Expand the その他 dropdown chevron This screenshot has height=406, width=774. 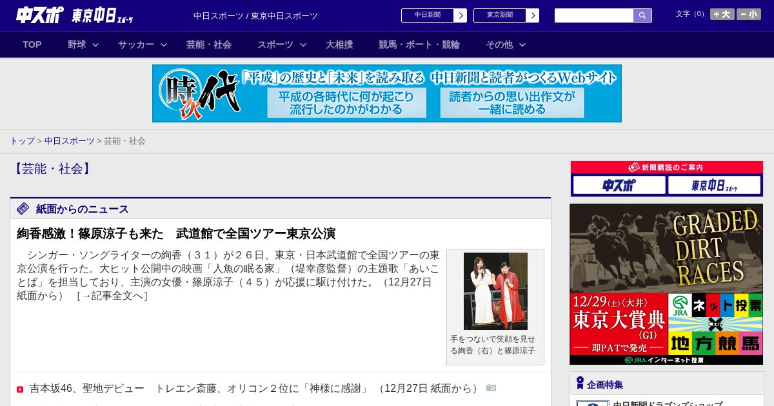pyautogui.click(x=522, y=44)
